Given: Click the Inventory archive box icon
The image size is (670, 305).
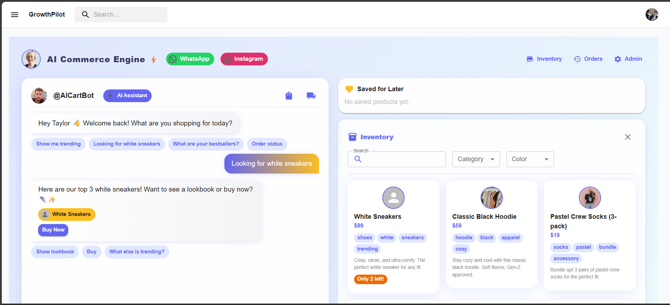Looking at the screenshot, I should 352,137.
